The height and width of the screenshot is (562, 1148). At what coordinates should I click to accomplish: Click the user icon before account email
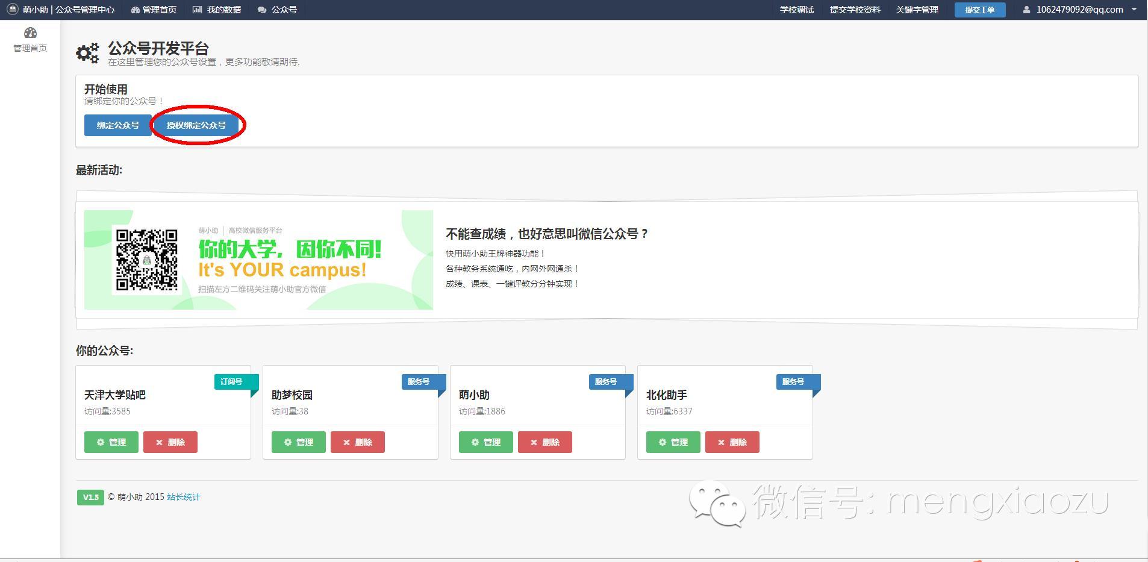1026,10
